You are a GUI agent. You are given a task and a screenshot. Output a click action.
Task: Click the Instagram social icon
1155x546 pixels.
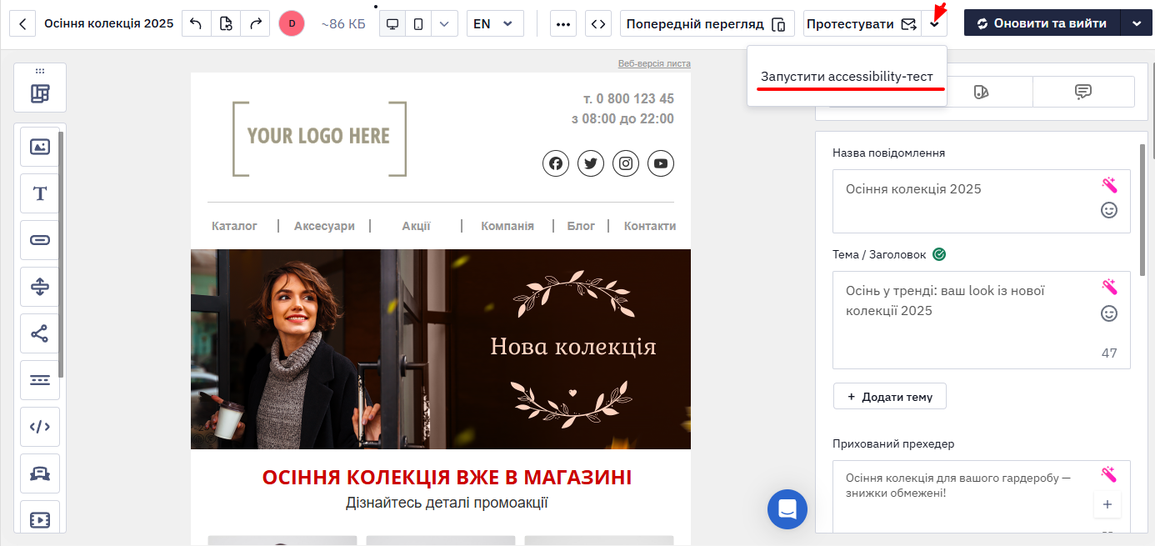tap(626, 163)
